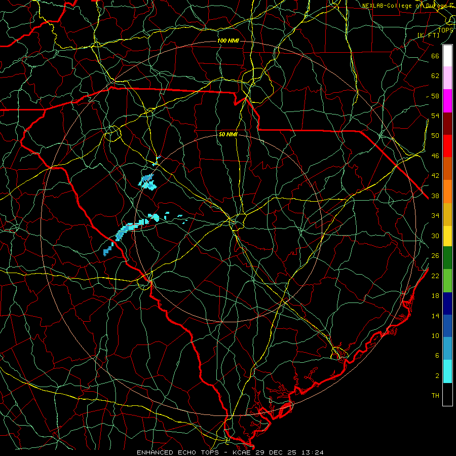456x456 pixels.
Task: Click the legend value 6
Action: (437, 356)
